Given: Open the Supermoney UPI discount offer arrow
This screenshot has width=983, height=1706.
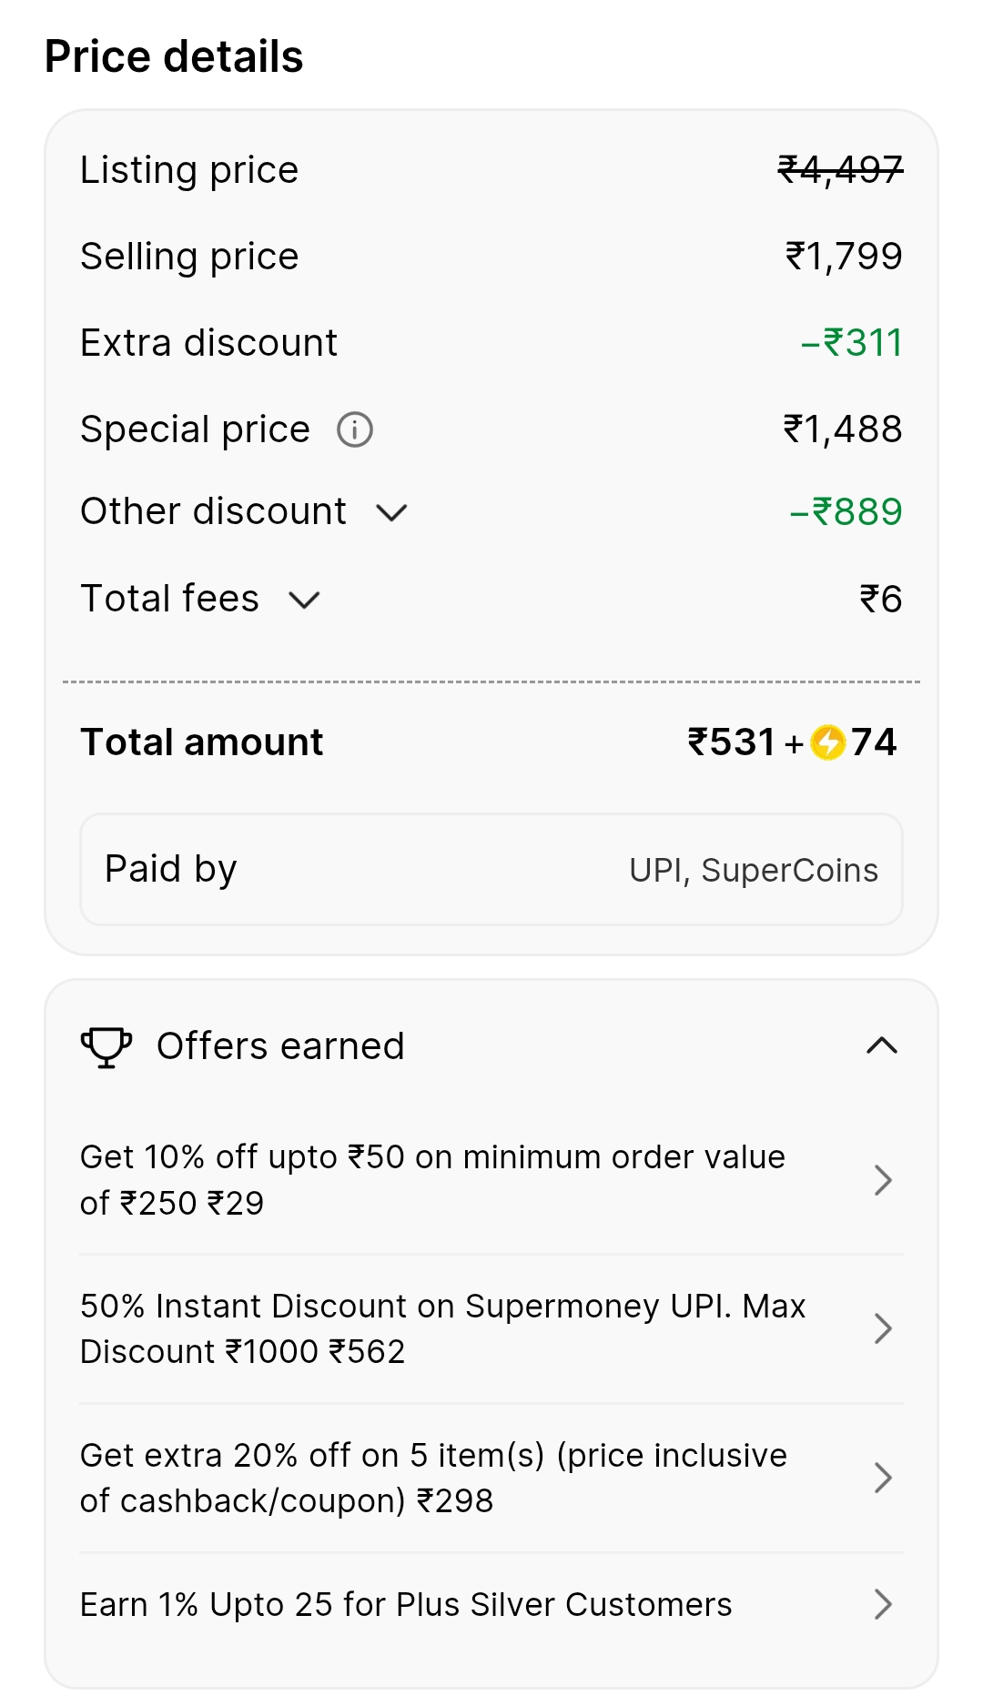Looking at the screenshot, I should 882,1328.
